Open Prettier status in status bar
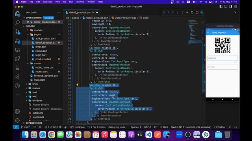 click(x=220, y=127)
